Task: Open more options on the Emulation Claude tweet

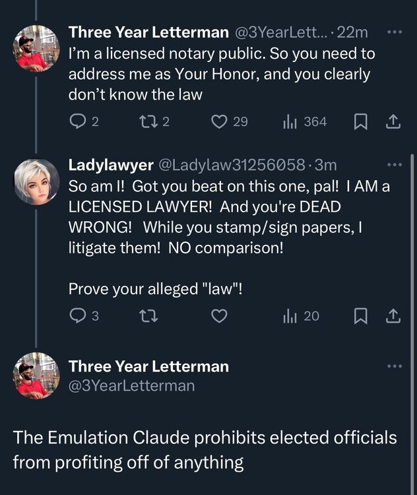Action: 394,366
